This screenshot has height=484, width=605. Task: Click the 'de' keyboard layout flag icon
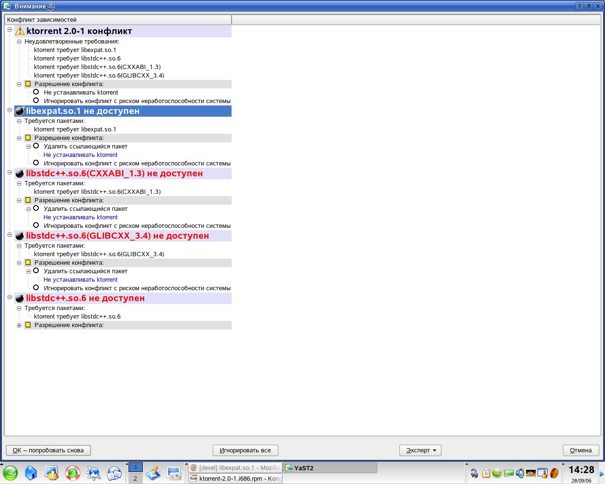point(531,473)
